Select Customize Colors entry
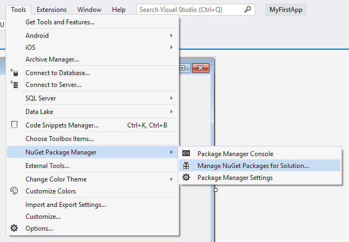Image resolution: width=349 pixels, height=242 pixels. point(93,191)
